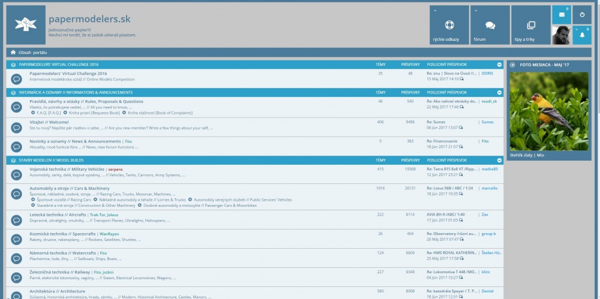This screenshot has height=299, width=600.
Task: Open Architektúra // Architecture forum
Action: click(57, 291)
